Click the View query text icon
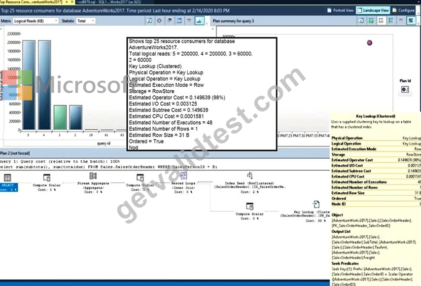Viewport: 421px width, 286px height. 169,21
